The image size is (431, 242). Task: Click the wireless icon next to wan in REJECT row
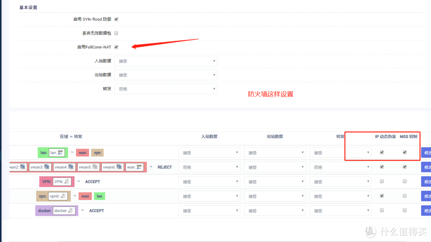tap(139, 167)
